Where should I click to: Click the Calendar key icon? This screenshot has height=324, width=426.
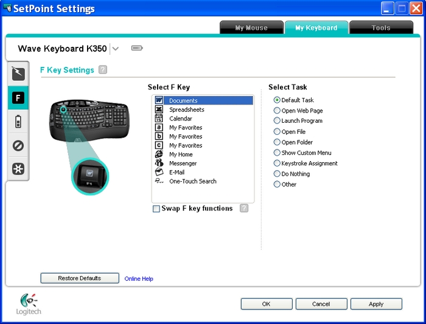tap(159, 119)
